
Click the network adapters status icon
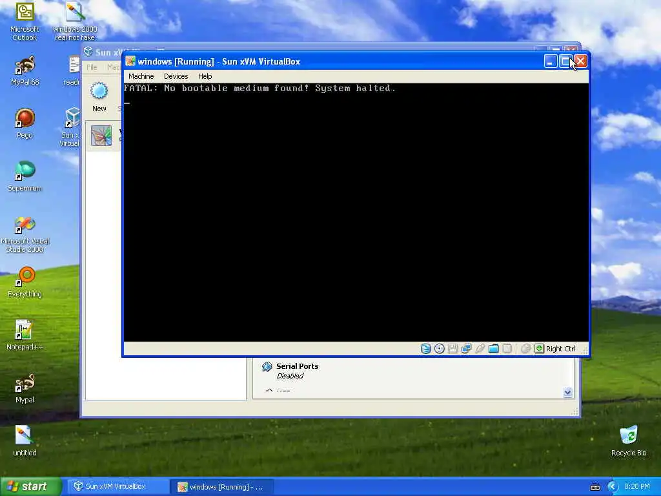[466, 348]
